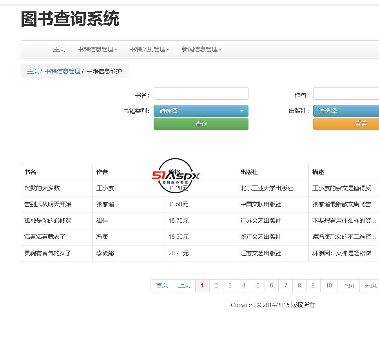Select book title 告别式从明天开始

pyautogui.click(x=48, y=204)
